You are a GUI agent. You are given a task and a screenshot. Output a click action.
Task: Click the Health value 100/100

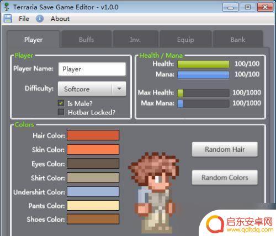click(x=247, y=64)
